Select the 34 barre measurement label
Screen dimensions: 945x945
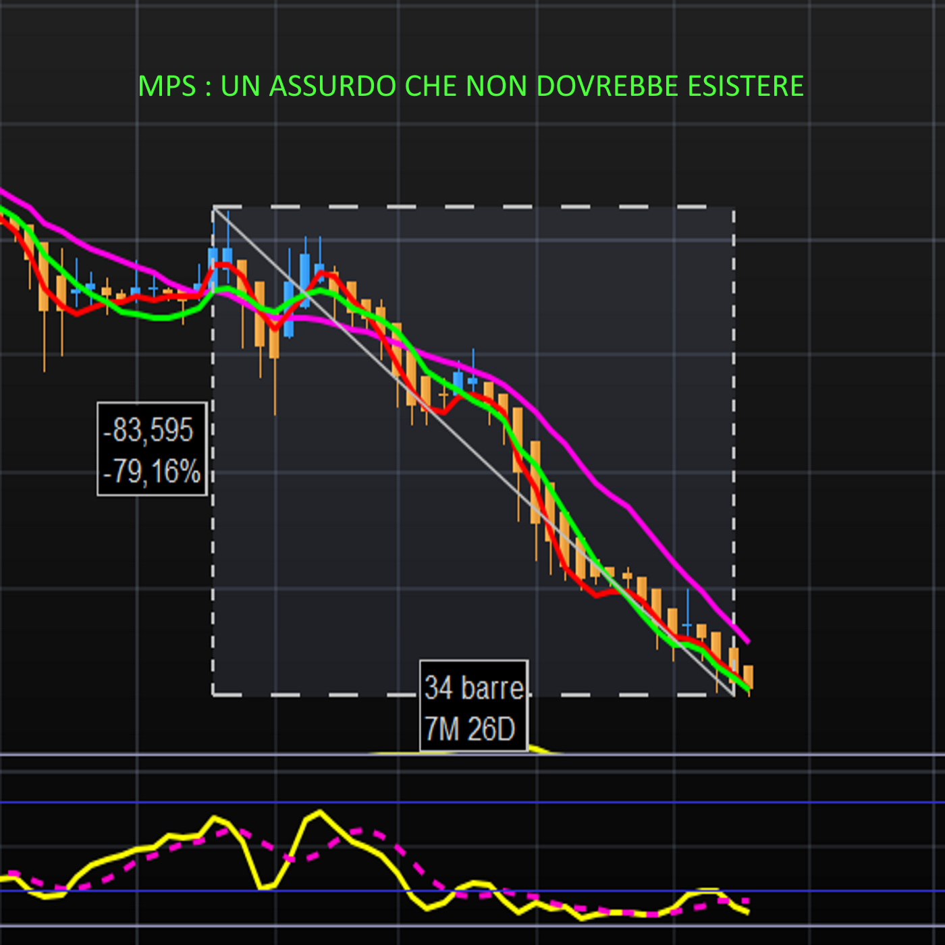473,688
